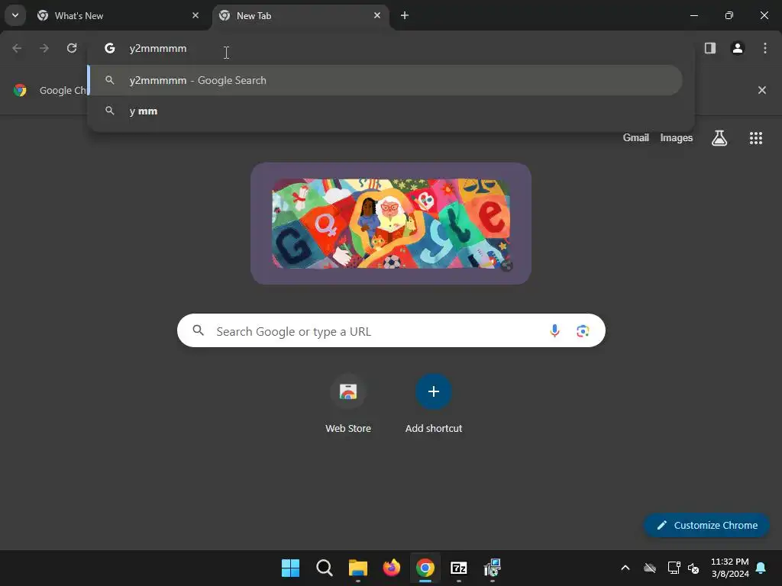This screenshot has height=586, width=782.
Task: Click the Google G icon in address bar
Action: point(110,48)
